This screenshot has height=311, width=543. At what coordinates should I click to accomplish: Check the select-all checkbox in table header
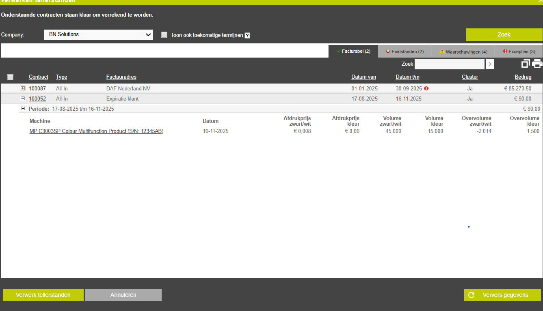(10, 77)
